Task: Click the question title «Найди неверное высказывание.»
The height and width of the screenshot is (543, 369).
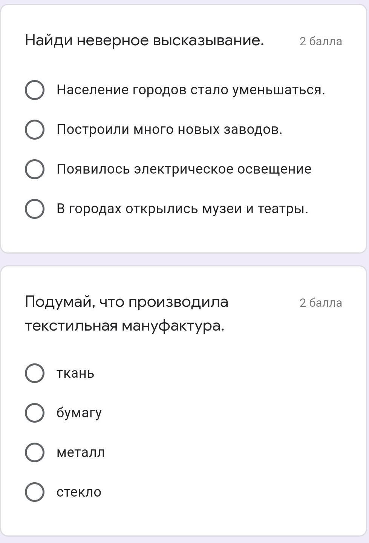Action: tap(144, 40)
